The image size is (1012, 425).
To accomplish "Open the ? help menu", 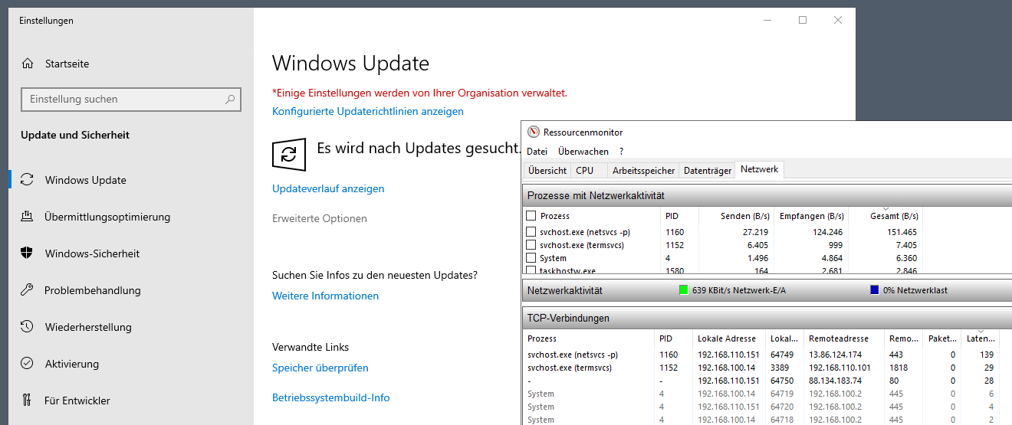I will (622, 152).
